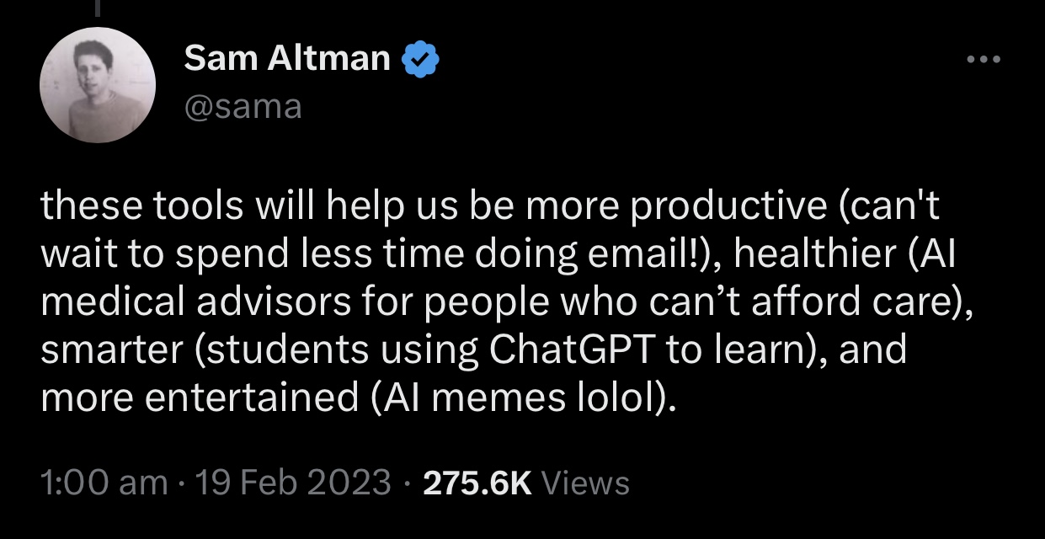Open the three-dot more options menu
The width and height of the screenshot is (1045, 539).
click(983, 61)
